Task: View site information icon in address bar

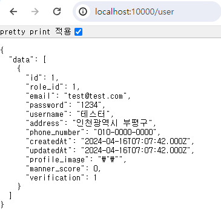Action: 83,12
